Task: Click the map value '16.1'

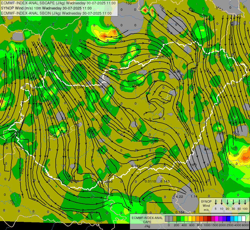Action: [194, 165]
